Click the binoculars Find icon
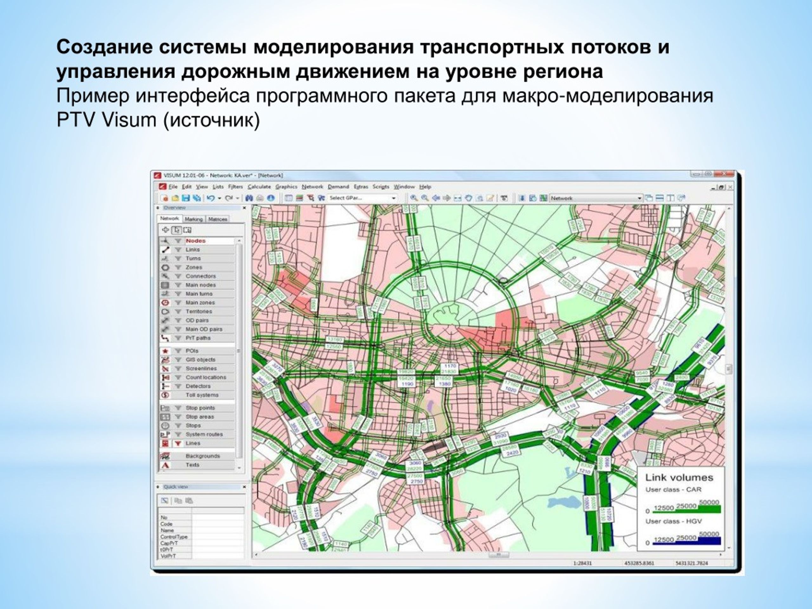The height and width of the screenshot is (609, 812). [249, 198]
